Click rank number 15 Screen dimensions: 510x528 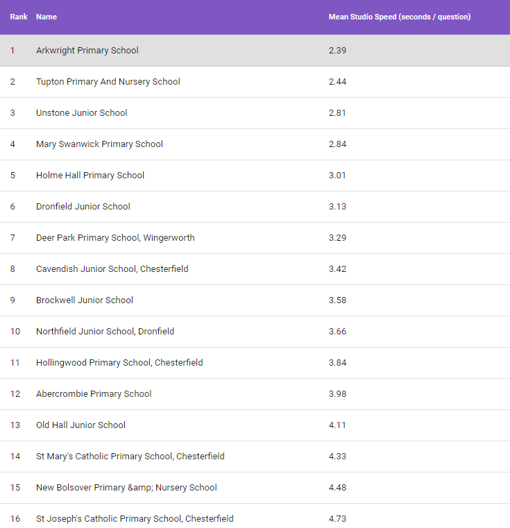15,488
